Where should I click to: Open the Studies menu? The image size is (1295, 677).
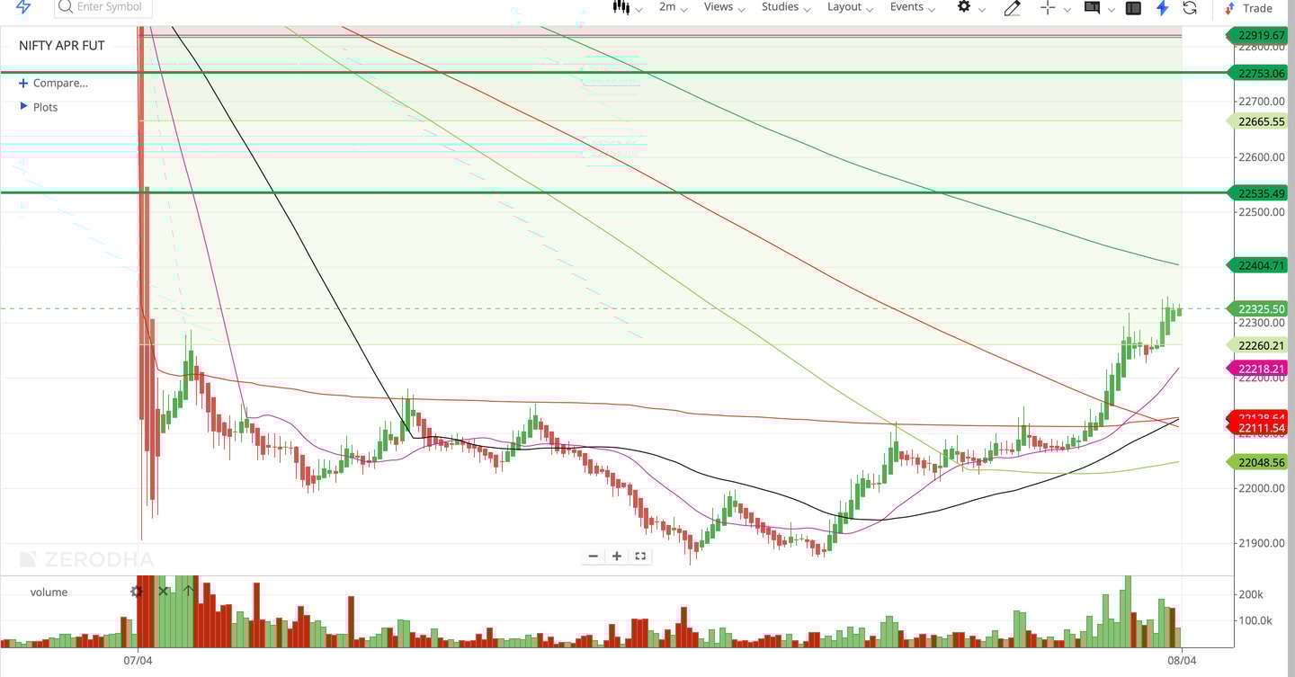pos(786,7)
